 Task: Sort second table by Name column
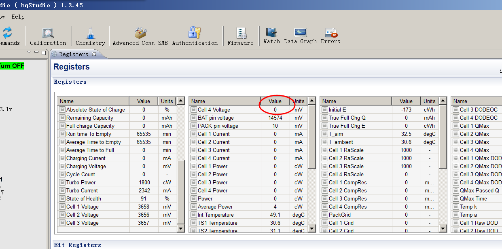(225, 101)
